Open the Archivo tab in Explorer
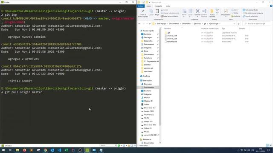 [140, 6]
